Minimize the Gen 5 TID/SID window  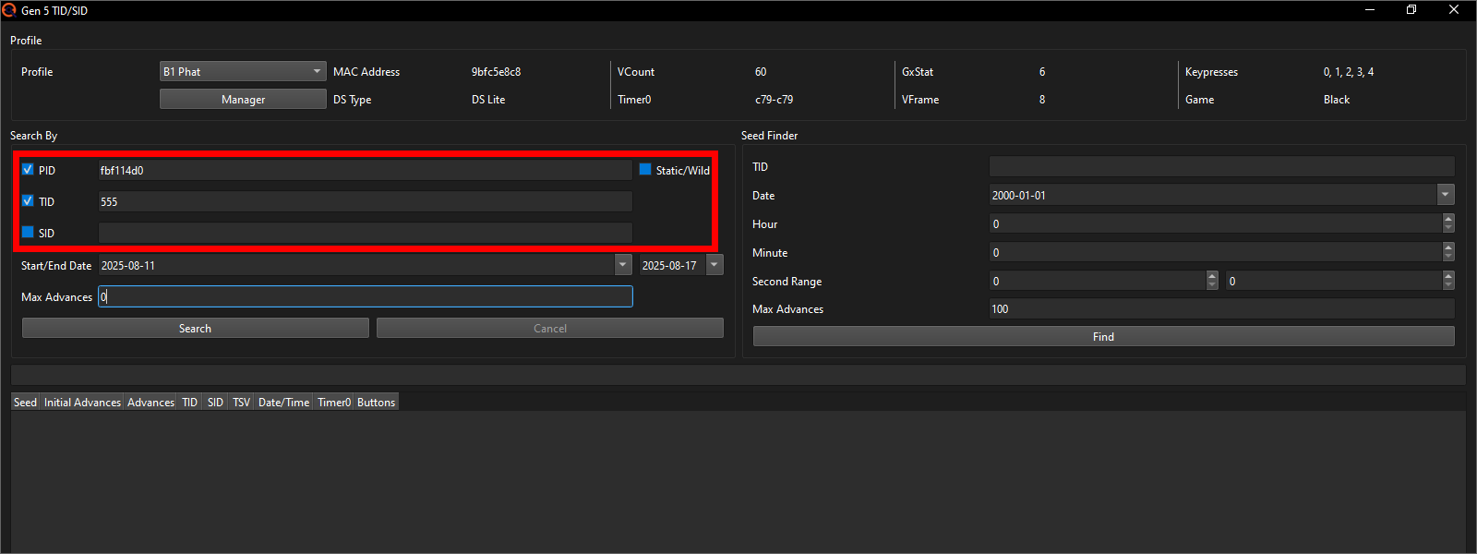pyautogui.click(x=1370, y=10)
